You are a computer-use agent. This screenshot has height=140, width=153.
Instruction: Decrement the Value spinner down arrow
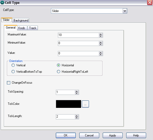pos(101,55)
